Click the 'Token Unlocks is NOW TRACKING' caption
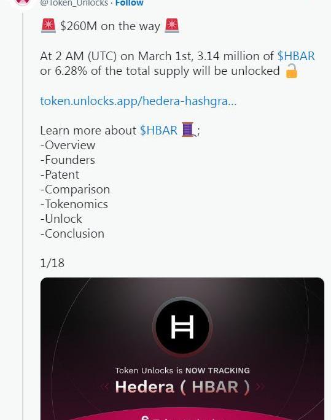331x420 pixels. (182, 371)
